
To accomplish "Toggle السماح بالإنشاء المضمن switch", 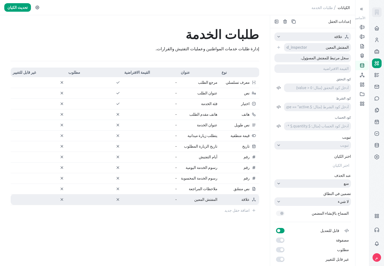I will coord(280,213).
